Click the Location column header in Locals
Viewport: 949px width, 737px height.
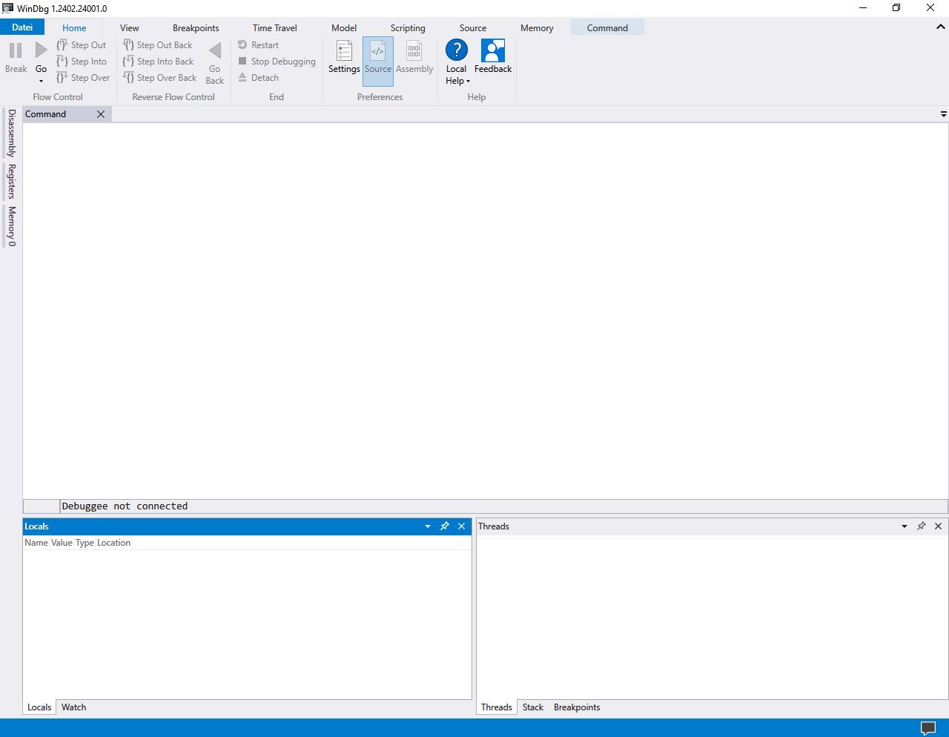tap(113, 543)
